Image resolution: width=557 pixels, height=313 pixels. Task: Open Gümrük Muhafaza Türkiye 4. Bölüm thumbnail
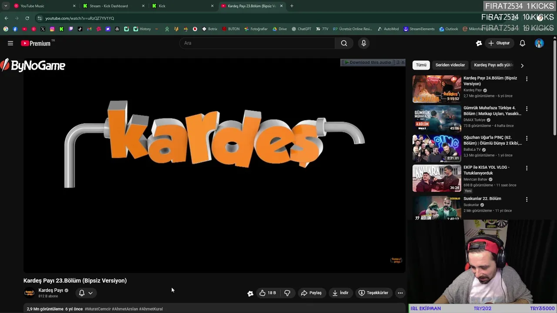(x=436, y=119)
